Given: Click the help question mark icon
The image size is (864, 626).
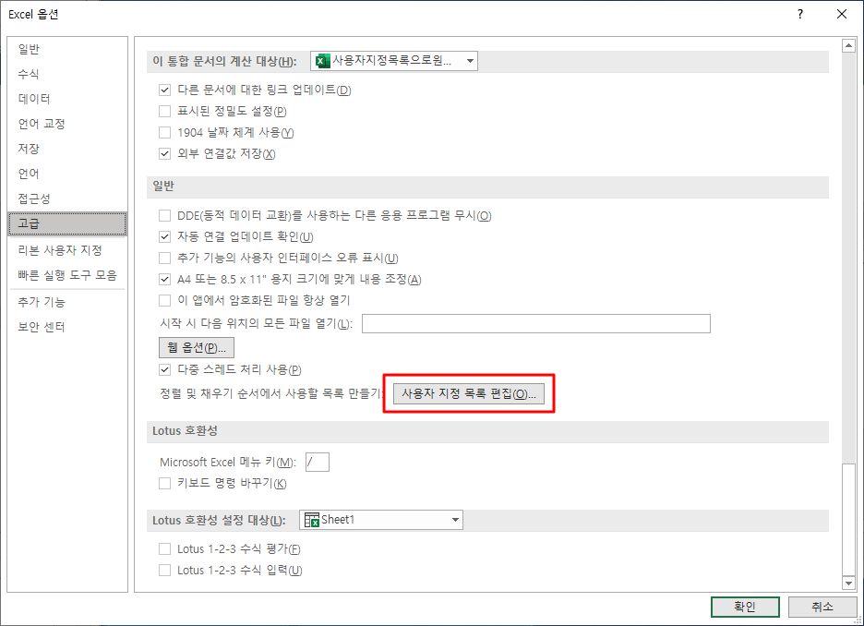Looking at the screenshot, I should pos(800,15).
